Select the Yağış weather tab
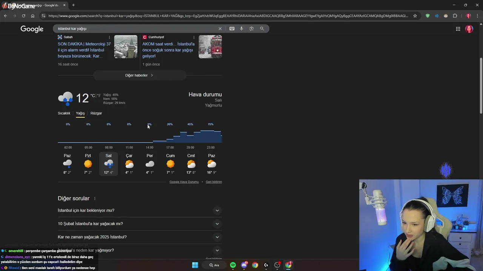Viewport: 483px width, 271px height. click(x=80, y=113)
